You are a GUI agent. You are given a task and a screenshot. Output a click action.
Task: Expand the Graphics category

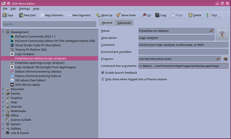click(x=3, y=98)
